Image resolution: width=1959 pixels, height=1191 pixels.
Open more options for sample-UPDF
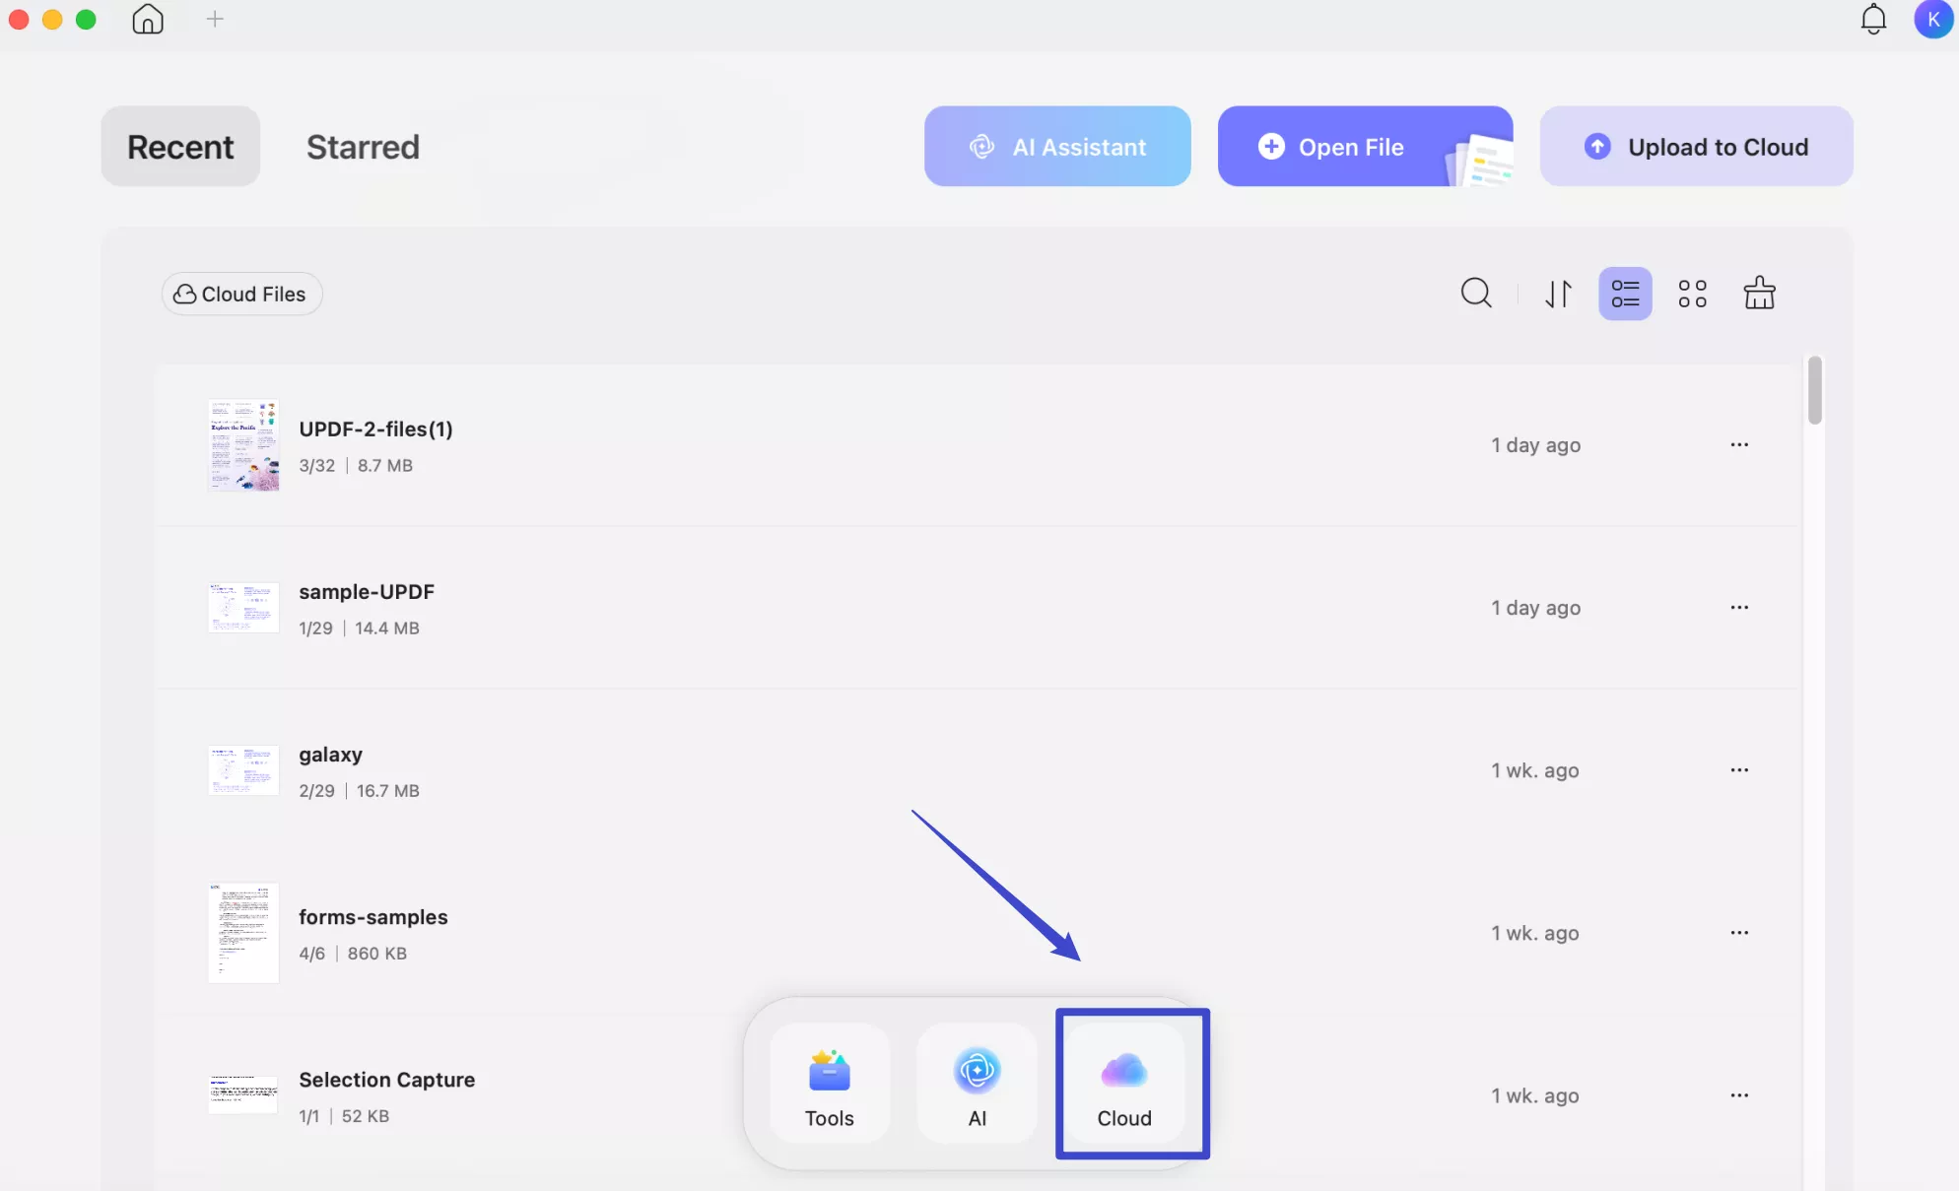click(x=1739, y=608)
